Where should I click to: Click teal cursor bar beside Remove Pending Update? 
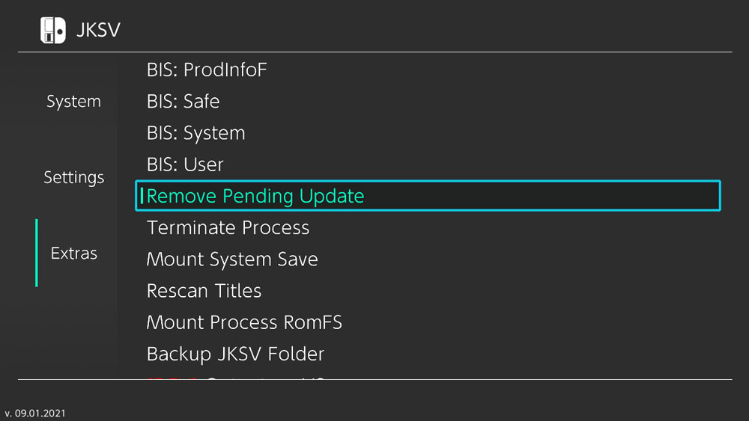(142, 197)
